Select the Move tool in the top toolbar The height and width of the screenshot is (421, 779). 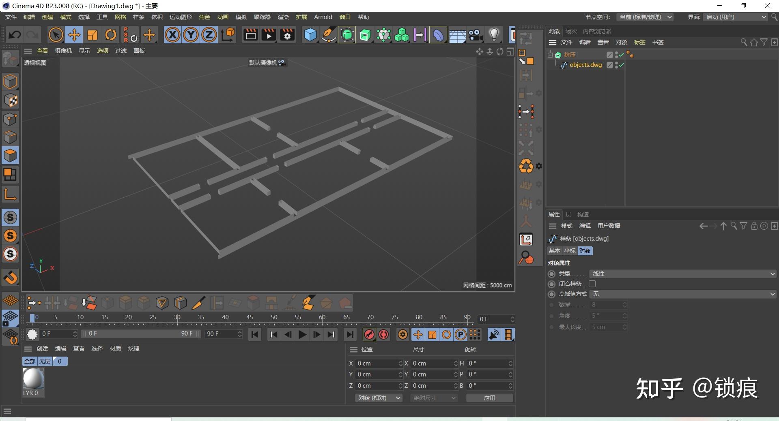click(74, 35)
